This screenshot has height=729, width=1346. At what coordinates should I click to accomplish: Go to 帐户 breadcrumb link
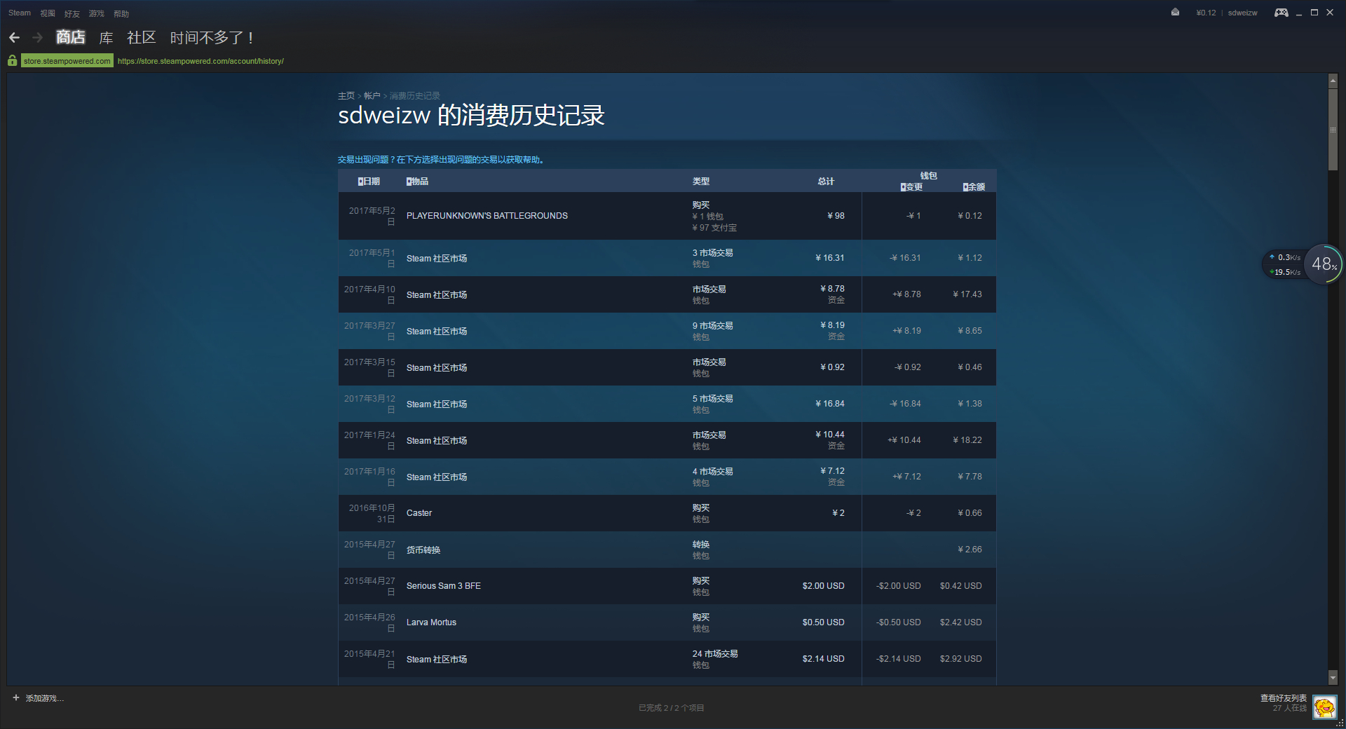click(372, 96)
